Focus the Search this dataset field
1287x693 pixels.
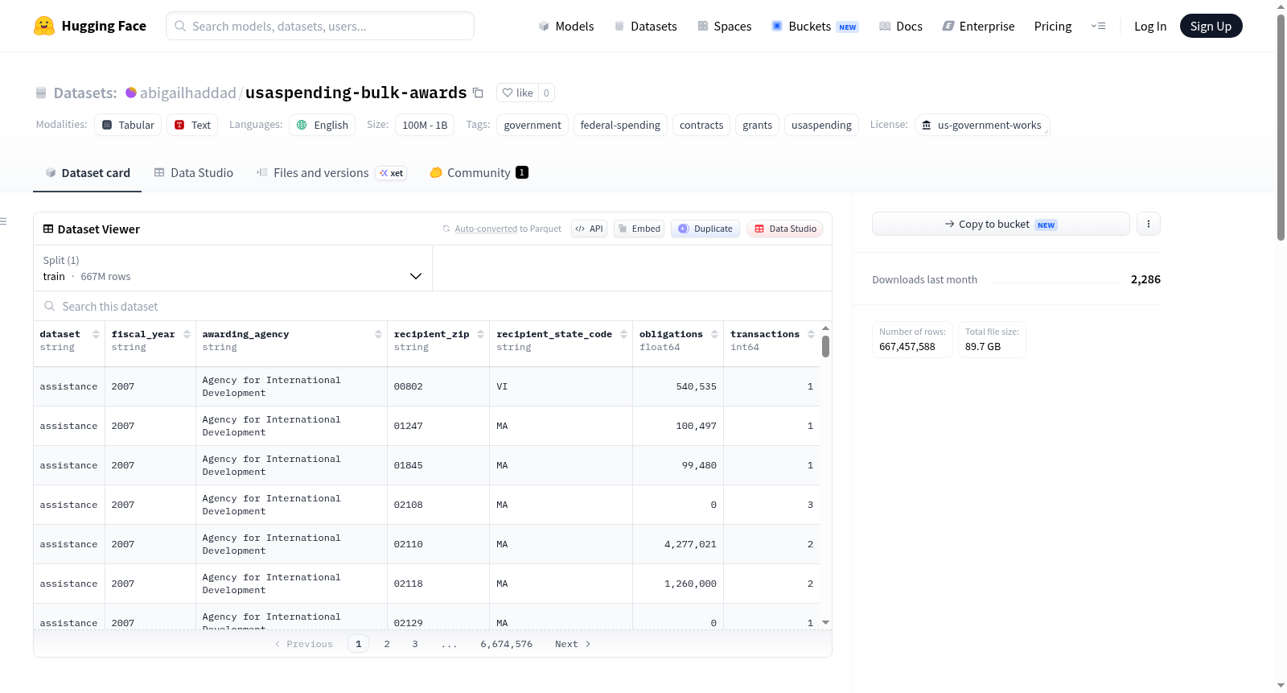click(x=433, y=306)
